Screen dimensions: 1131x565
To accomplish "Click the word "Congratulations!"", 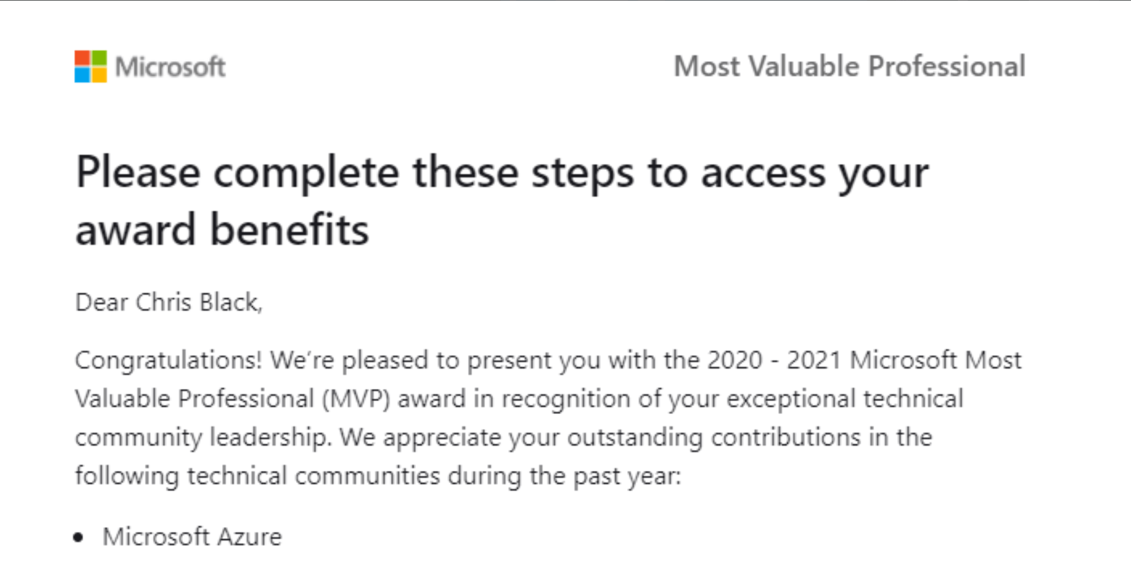I will coord(168,360).
